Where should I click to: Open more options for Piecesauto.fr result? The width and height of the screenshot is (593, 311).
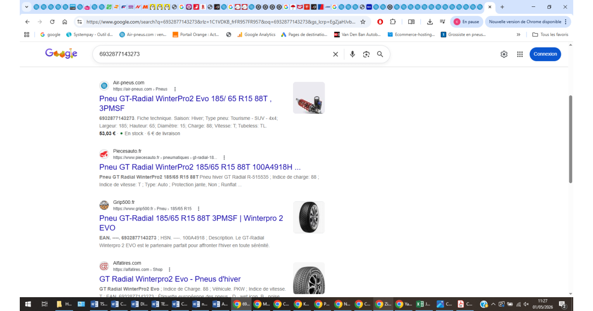pos(224,157)
